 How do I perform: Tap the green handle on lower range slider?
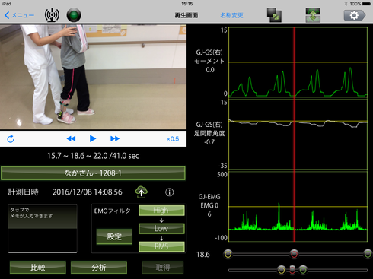[x=303, y=270]
